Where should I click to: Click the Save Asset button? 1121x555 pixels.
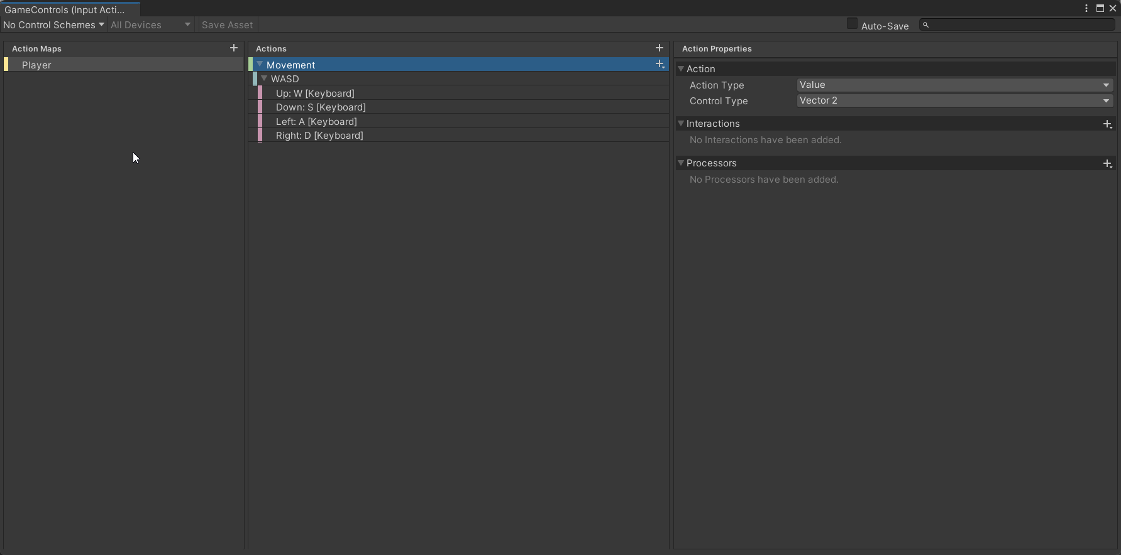(x=227, y=25)
